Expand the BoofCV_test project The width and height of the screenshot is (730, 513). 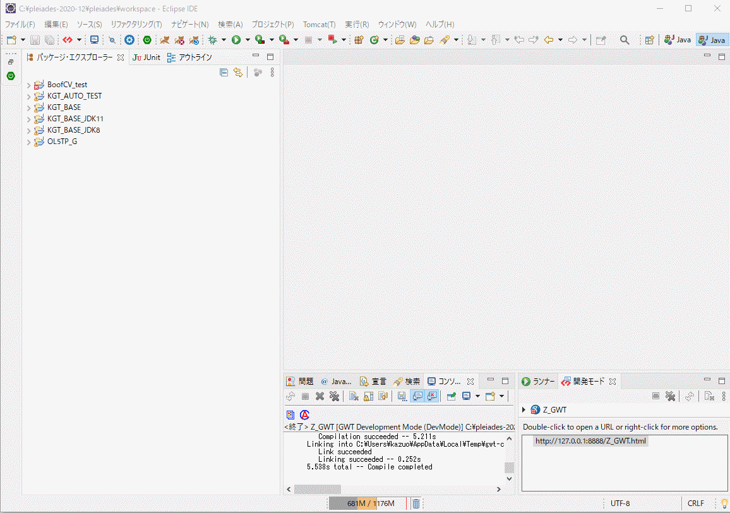[29, 84]
